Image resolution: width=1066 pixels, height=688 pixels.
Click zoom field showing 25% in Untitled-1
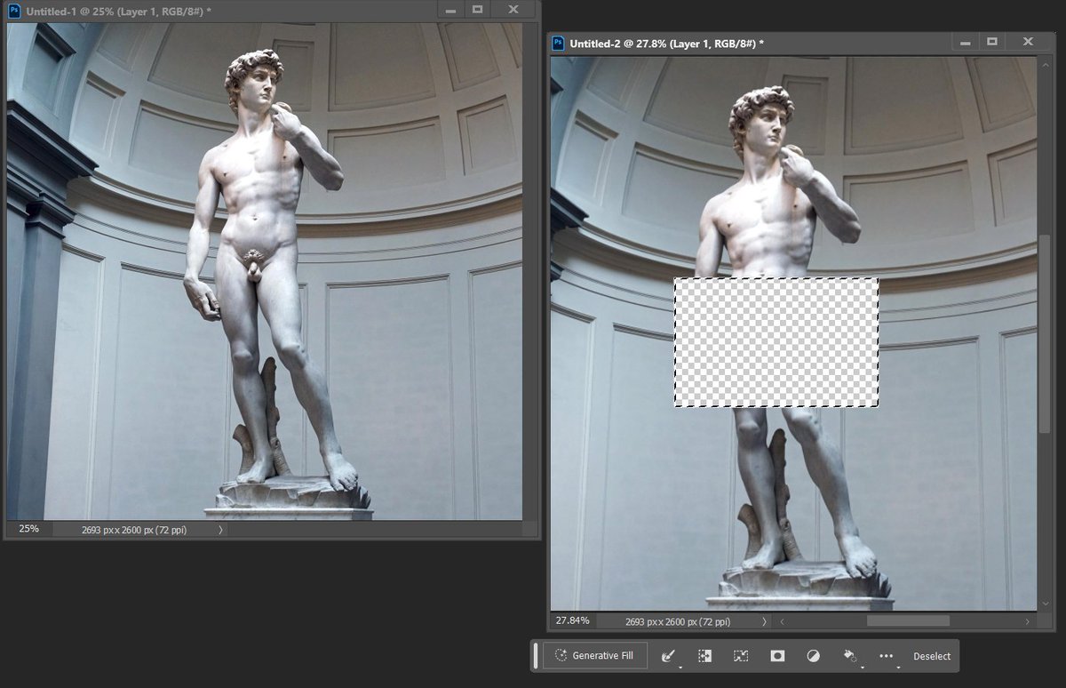click(29, 529)
